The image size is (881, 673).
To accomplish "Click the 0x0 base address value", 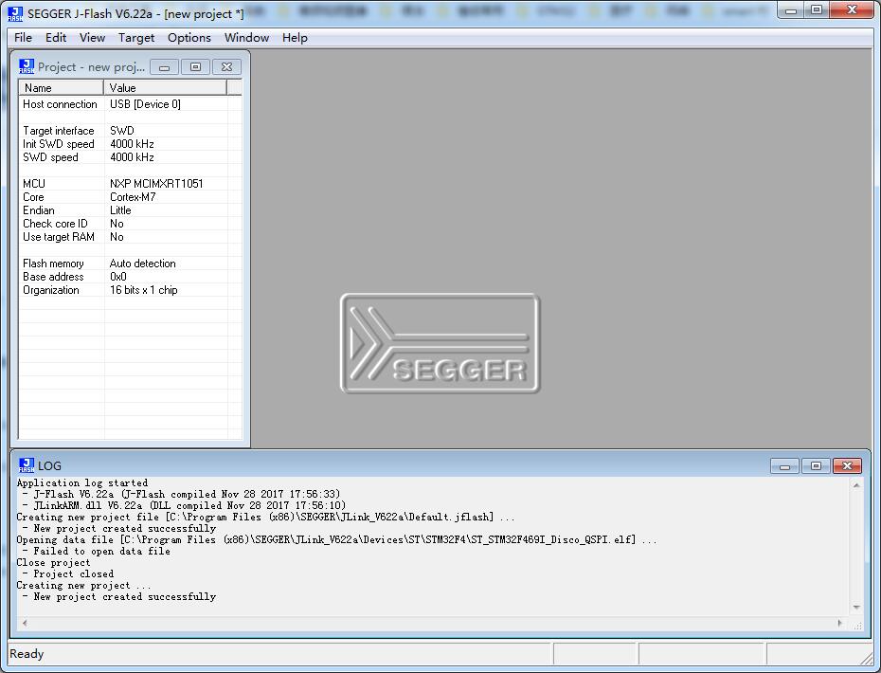I will point(118,277).
